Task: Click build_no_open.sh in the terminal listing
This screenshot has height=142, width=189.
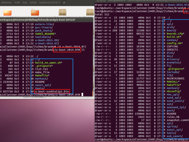Action: (x=48, y=63)
